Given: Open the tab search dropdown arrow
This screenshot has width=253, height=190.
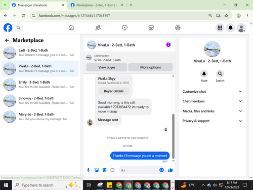Looking at the screenshot, I should click(5, 5).
